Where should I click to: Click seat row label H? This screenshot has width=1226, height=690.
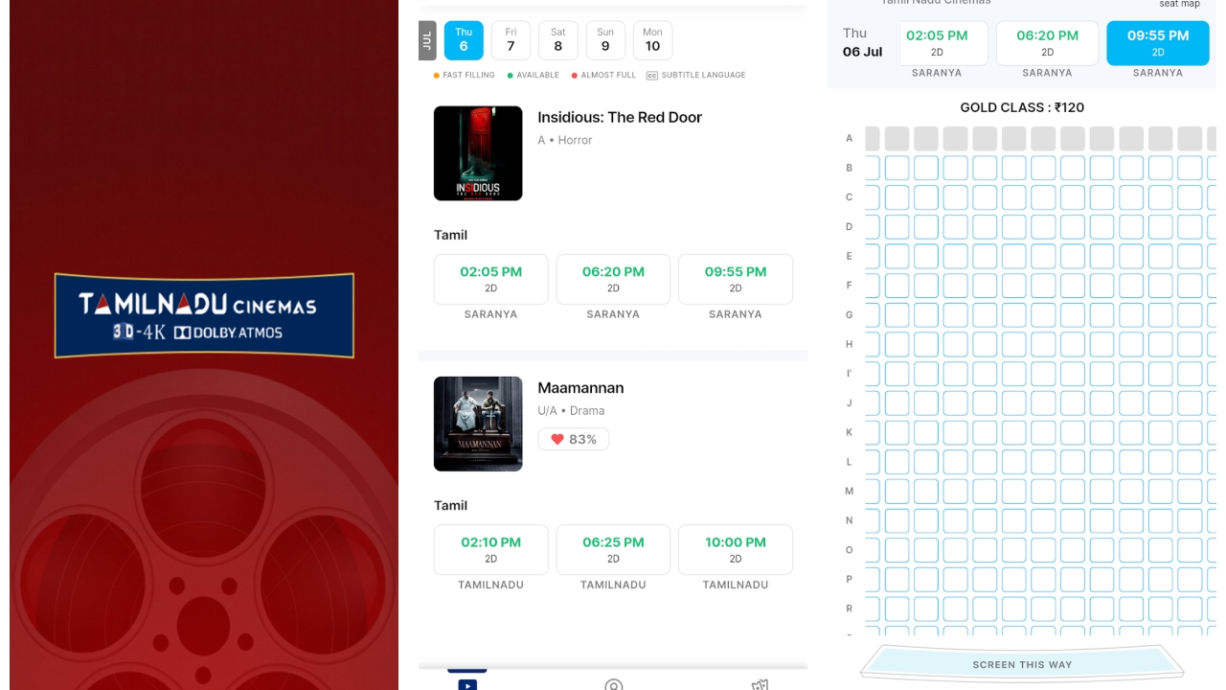tap(849, 344)
